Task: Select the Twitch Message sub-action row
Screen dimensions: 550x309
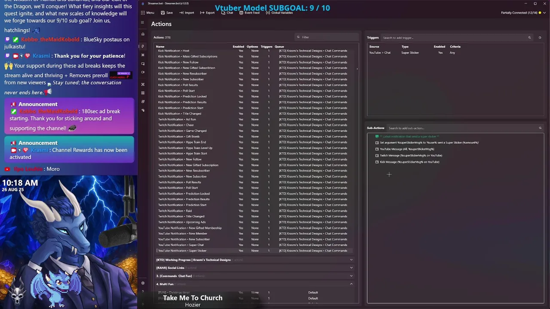Action: pos(455,155)
